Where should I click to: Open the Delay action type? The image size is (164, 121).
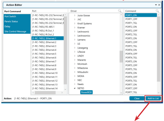pyautogui.click(x=17, y=27)
